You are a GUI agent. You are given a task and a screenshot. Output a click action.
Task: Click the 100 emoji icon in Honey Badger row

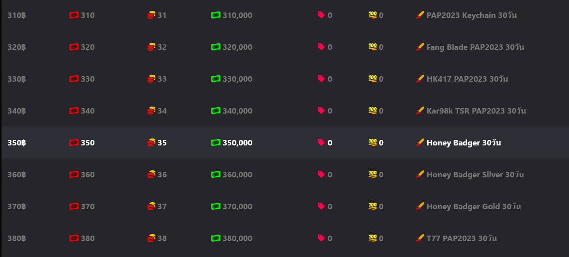pyautogui.click(x=373, y=142)
